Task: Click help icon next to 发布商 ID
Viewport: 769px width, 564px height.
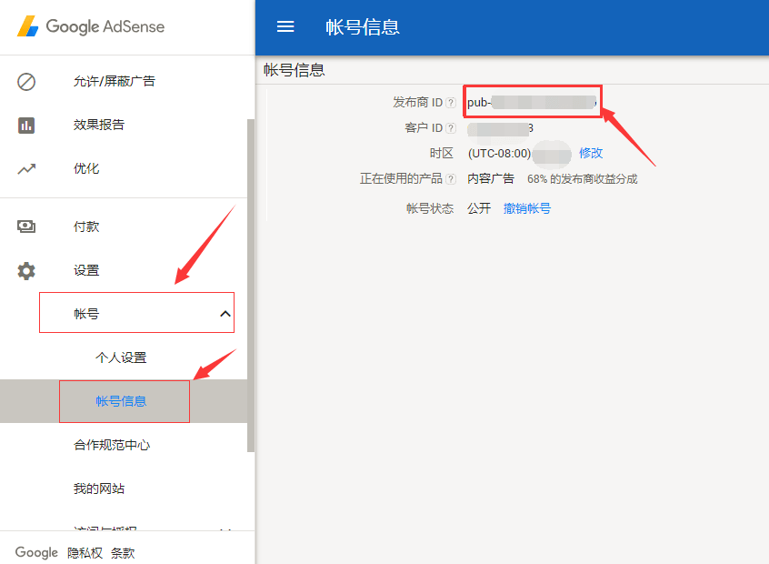Action: click(451, 103)
